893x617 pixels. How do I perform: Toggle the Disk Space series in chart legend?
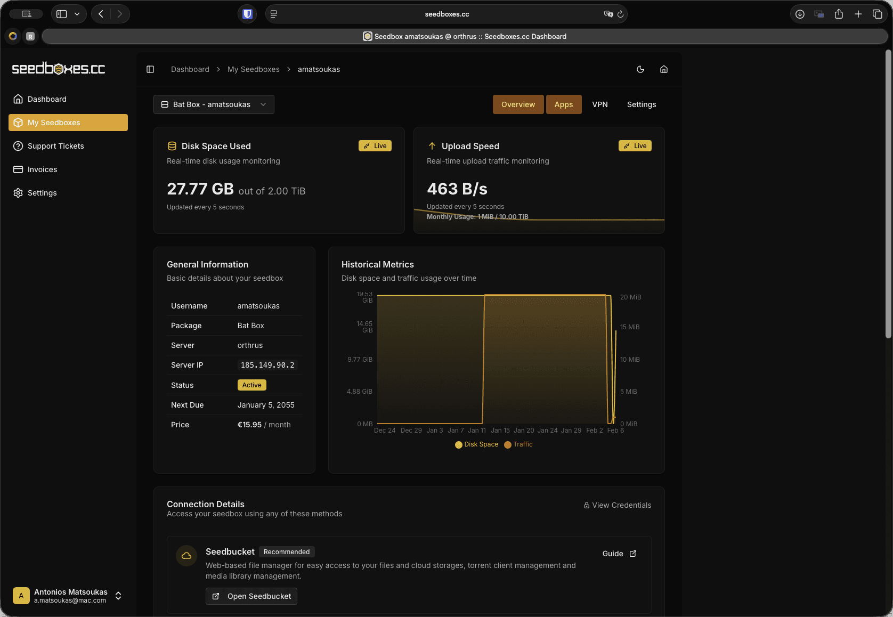(477, 444)
